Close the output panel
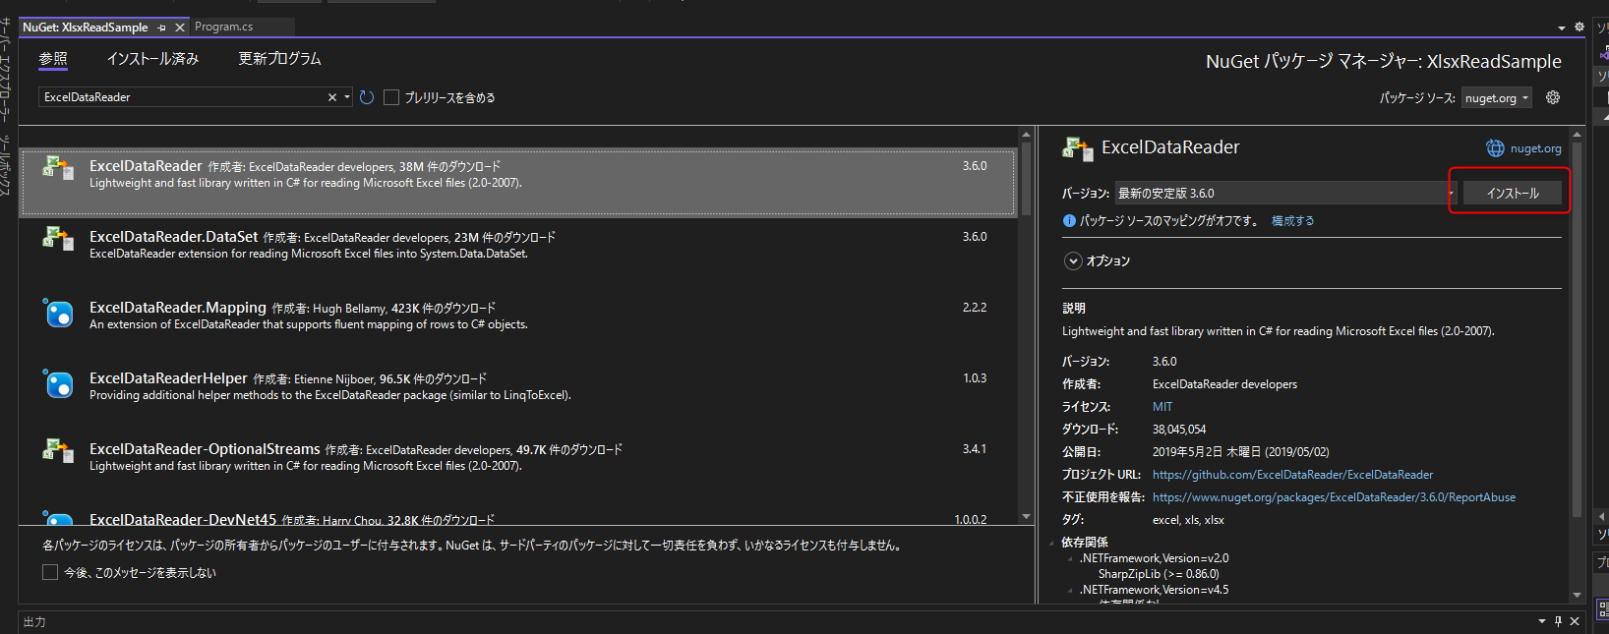Viewport: 1609px width, 634px height. [x=1575, y=621]
